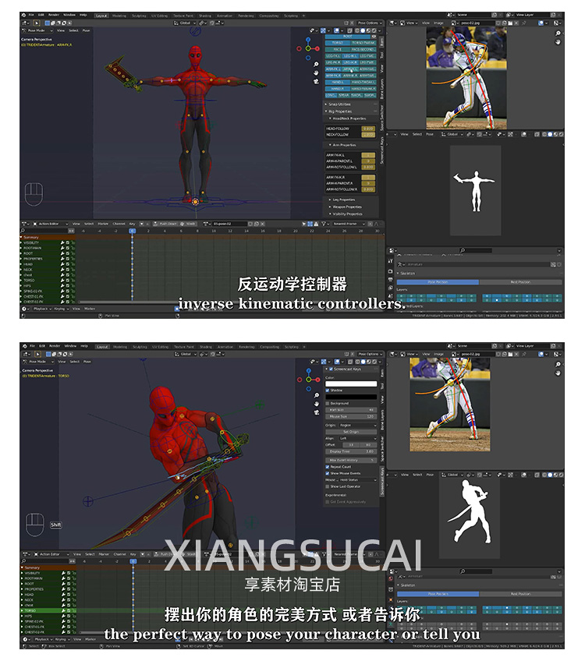Click Set Origin button
The width and height of the screenshot is (585, 661).
pyautogui.click(x=351, y=432)
